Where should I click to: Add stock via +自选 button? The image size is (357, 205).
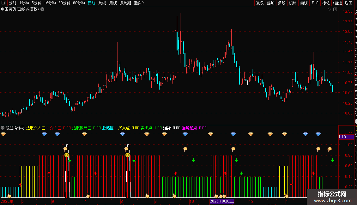click(337, 3)
